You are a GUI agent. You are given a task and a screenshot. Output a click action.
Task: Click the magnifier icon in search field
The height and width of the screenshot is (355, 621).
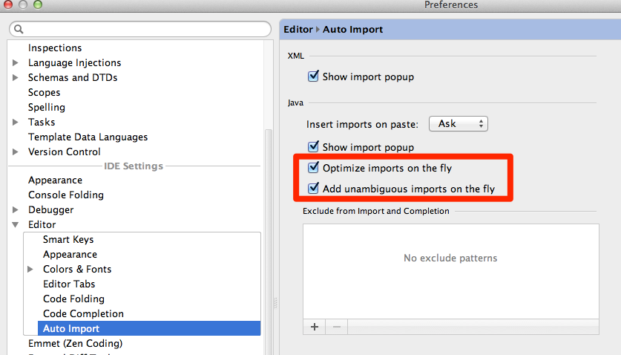pos(19,29)
